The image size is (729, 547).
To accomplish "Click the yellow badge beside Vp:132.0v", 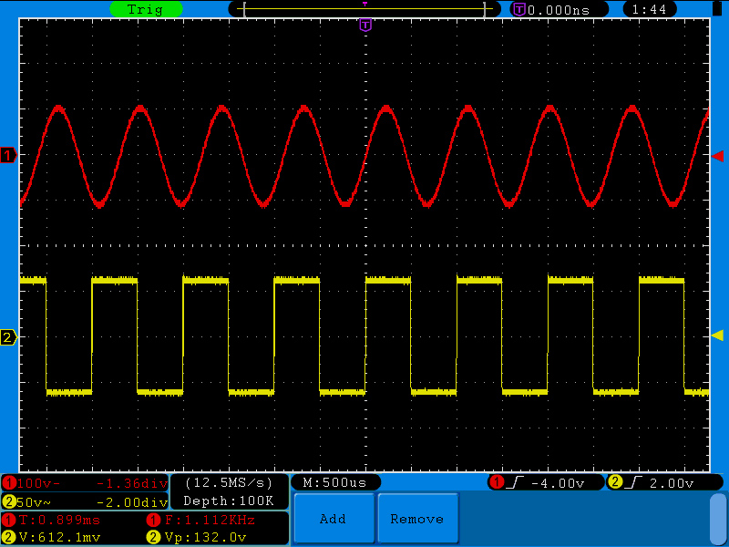I will pyautogui.click(x=153, y=537).
